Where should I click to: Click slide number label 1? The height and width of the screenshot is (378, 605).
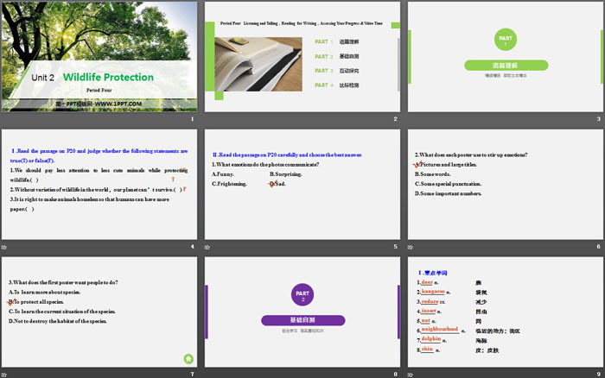(x=192, y=119)
